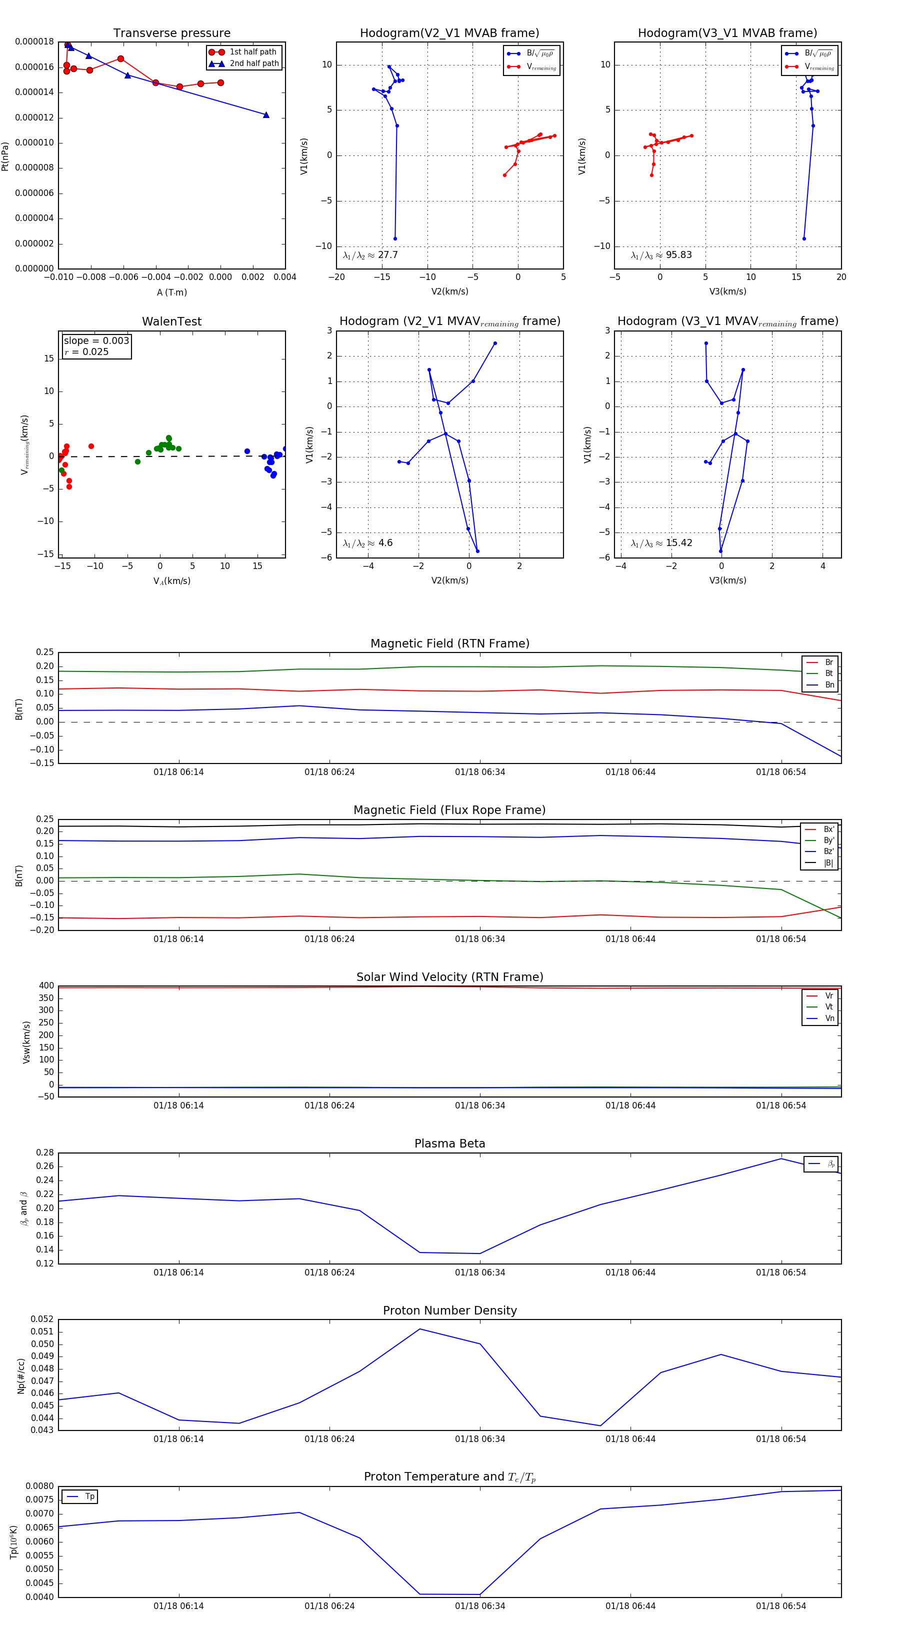900x1650 pixels.
Task: Click the 'r = 0.025' text
Action: [x=86, y=351]
